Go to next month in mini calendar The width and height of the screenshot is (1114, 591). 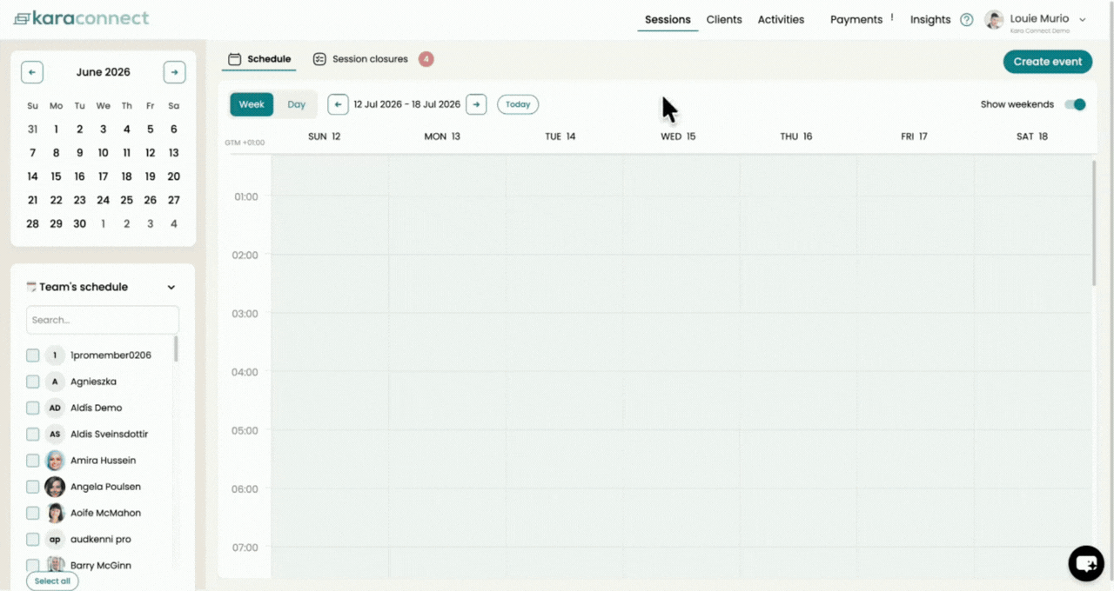pyautogui.click(x=174, y=72)
